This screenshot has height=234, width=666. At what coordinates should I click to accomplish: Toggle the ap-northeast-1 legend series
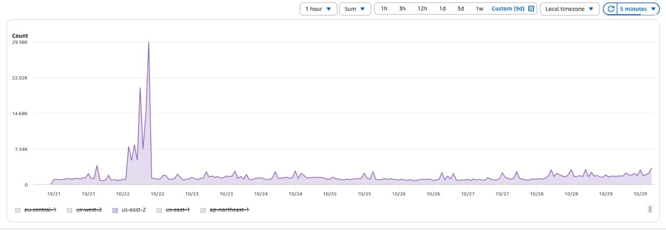click(x=225, y=210)
